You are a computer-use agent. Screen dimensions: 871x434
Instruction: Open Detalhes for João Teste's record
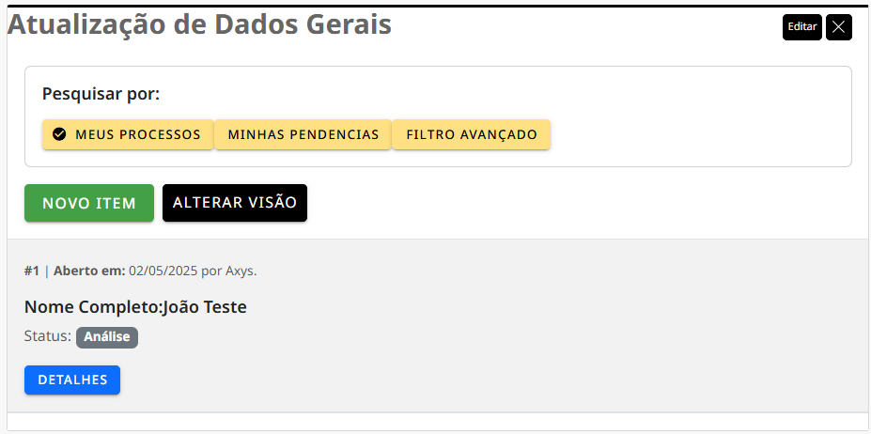click(x=72, y=380)
